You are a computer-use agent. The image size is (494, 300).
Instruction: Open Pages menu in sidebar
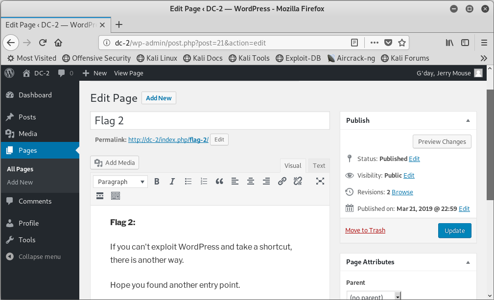click(x=40, y=150)
